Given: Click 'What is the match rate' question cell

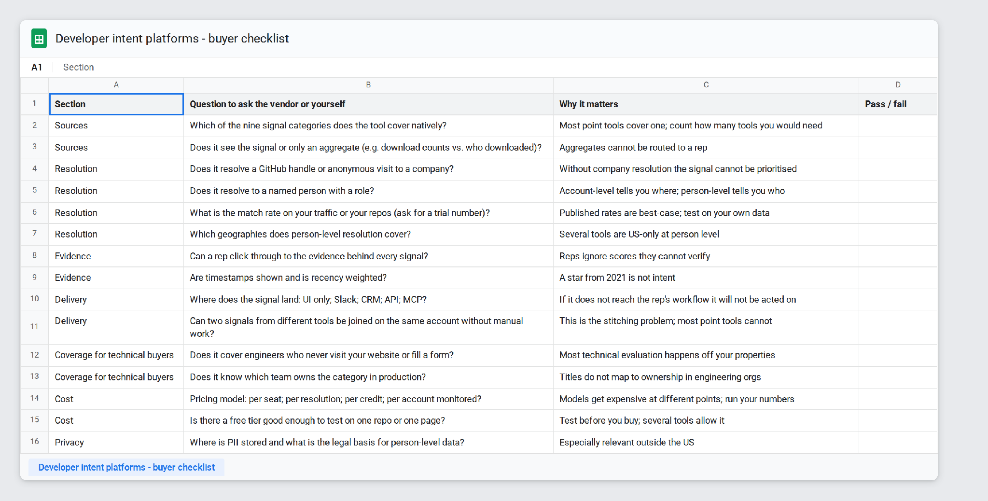Looking at the screenshot, I should coord(368,213).
